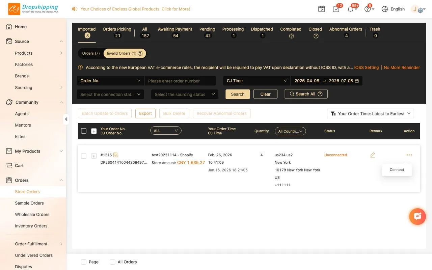Expand the Order Fulfillment submenu
This screenshot has width=432, height=270.
click(61, 244)
